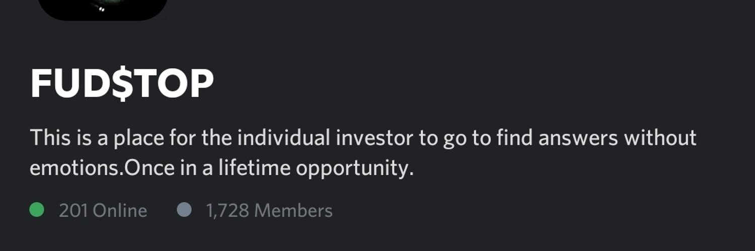Click "Once in a lifetime opportunity" text
Screen dimensions: 755x251
(268, 169)
